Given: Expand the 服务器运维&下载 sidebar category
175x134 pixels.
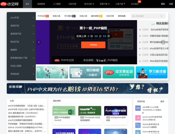Looking at the screenshot, I should click(21, 58).
